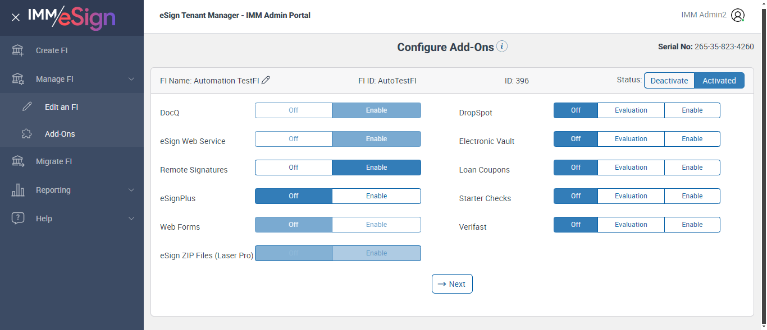Click the Deactivate status button
The image size is (767, 330).
click(x=669, y=81)
